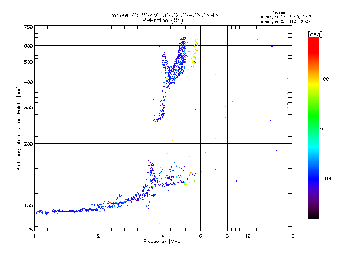Click the plot title 'Tromsø 20120730 05:32:00-05:33:43'
343x257 pixels.
click(162, 15)
